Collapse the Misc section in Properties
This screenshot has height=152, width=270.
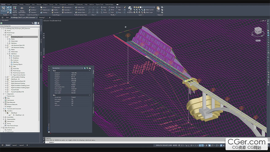pos(89,95)
